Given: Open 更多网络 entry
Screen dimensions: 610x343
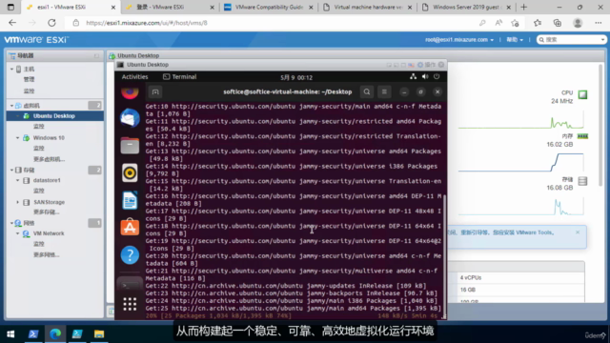Looking at the screenshot, I should 47,254.
